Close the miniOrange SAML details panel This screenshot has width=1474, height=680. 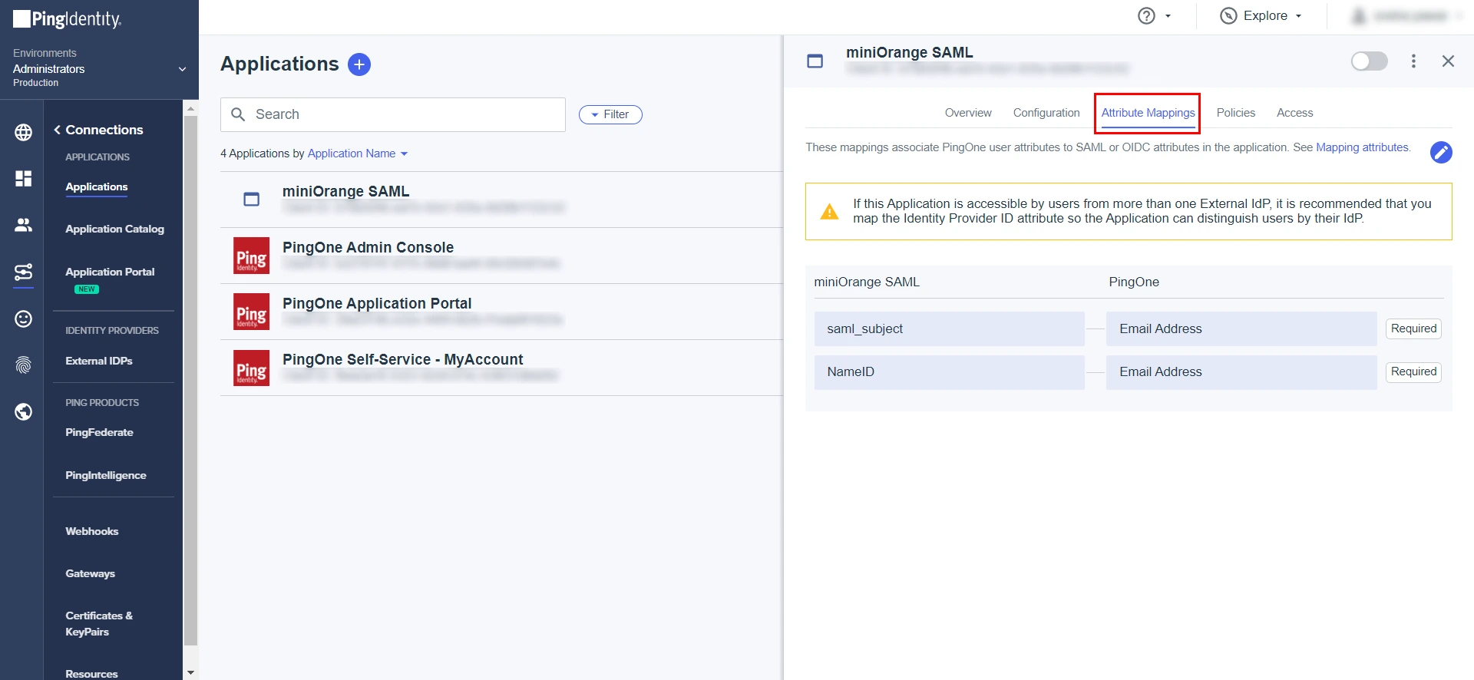(1448, 61)
